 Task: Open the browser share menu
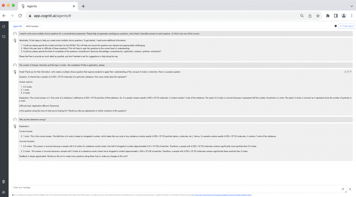pos(310,16)
